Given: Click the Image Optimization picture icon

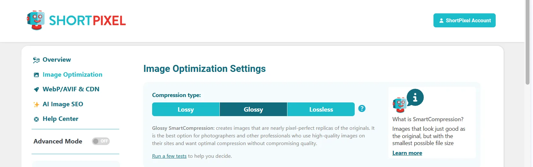Looking at the screenshot, I should point(36,75).
